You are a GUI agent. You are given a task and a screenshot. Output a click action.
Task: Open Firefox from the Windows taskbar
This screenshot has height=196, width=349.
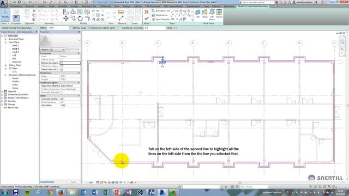pos(61,192)
